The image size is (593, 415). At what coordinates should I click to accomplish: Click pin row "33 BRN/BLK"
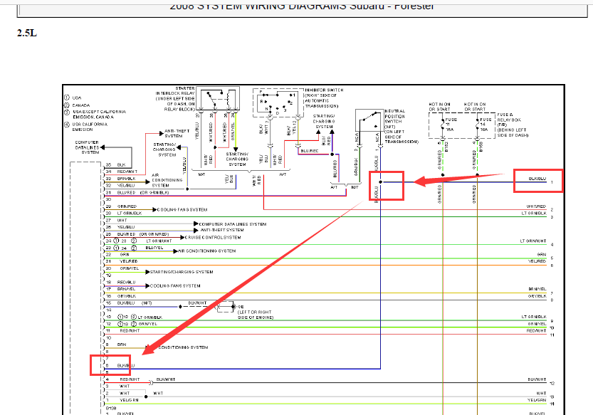[x=120, y=179]
